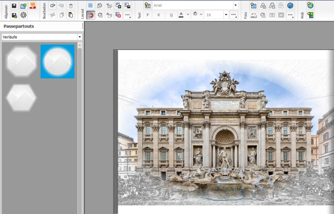The height and width of the screenshot is (214, 334).
Task: Click the globe icon in Web group
Action: coord(310,6)
